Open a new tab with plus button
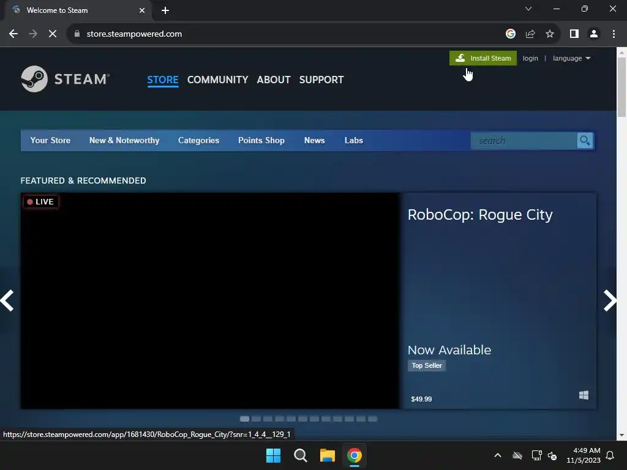Viewport: 627px width, 470px height. pos(165,10)
